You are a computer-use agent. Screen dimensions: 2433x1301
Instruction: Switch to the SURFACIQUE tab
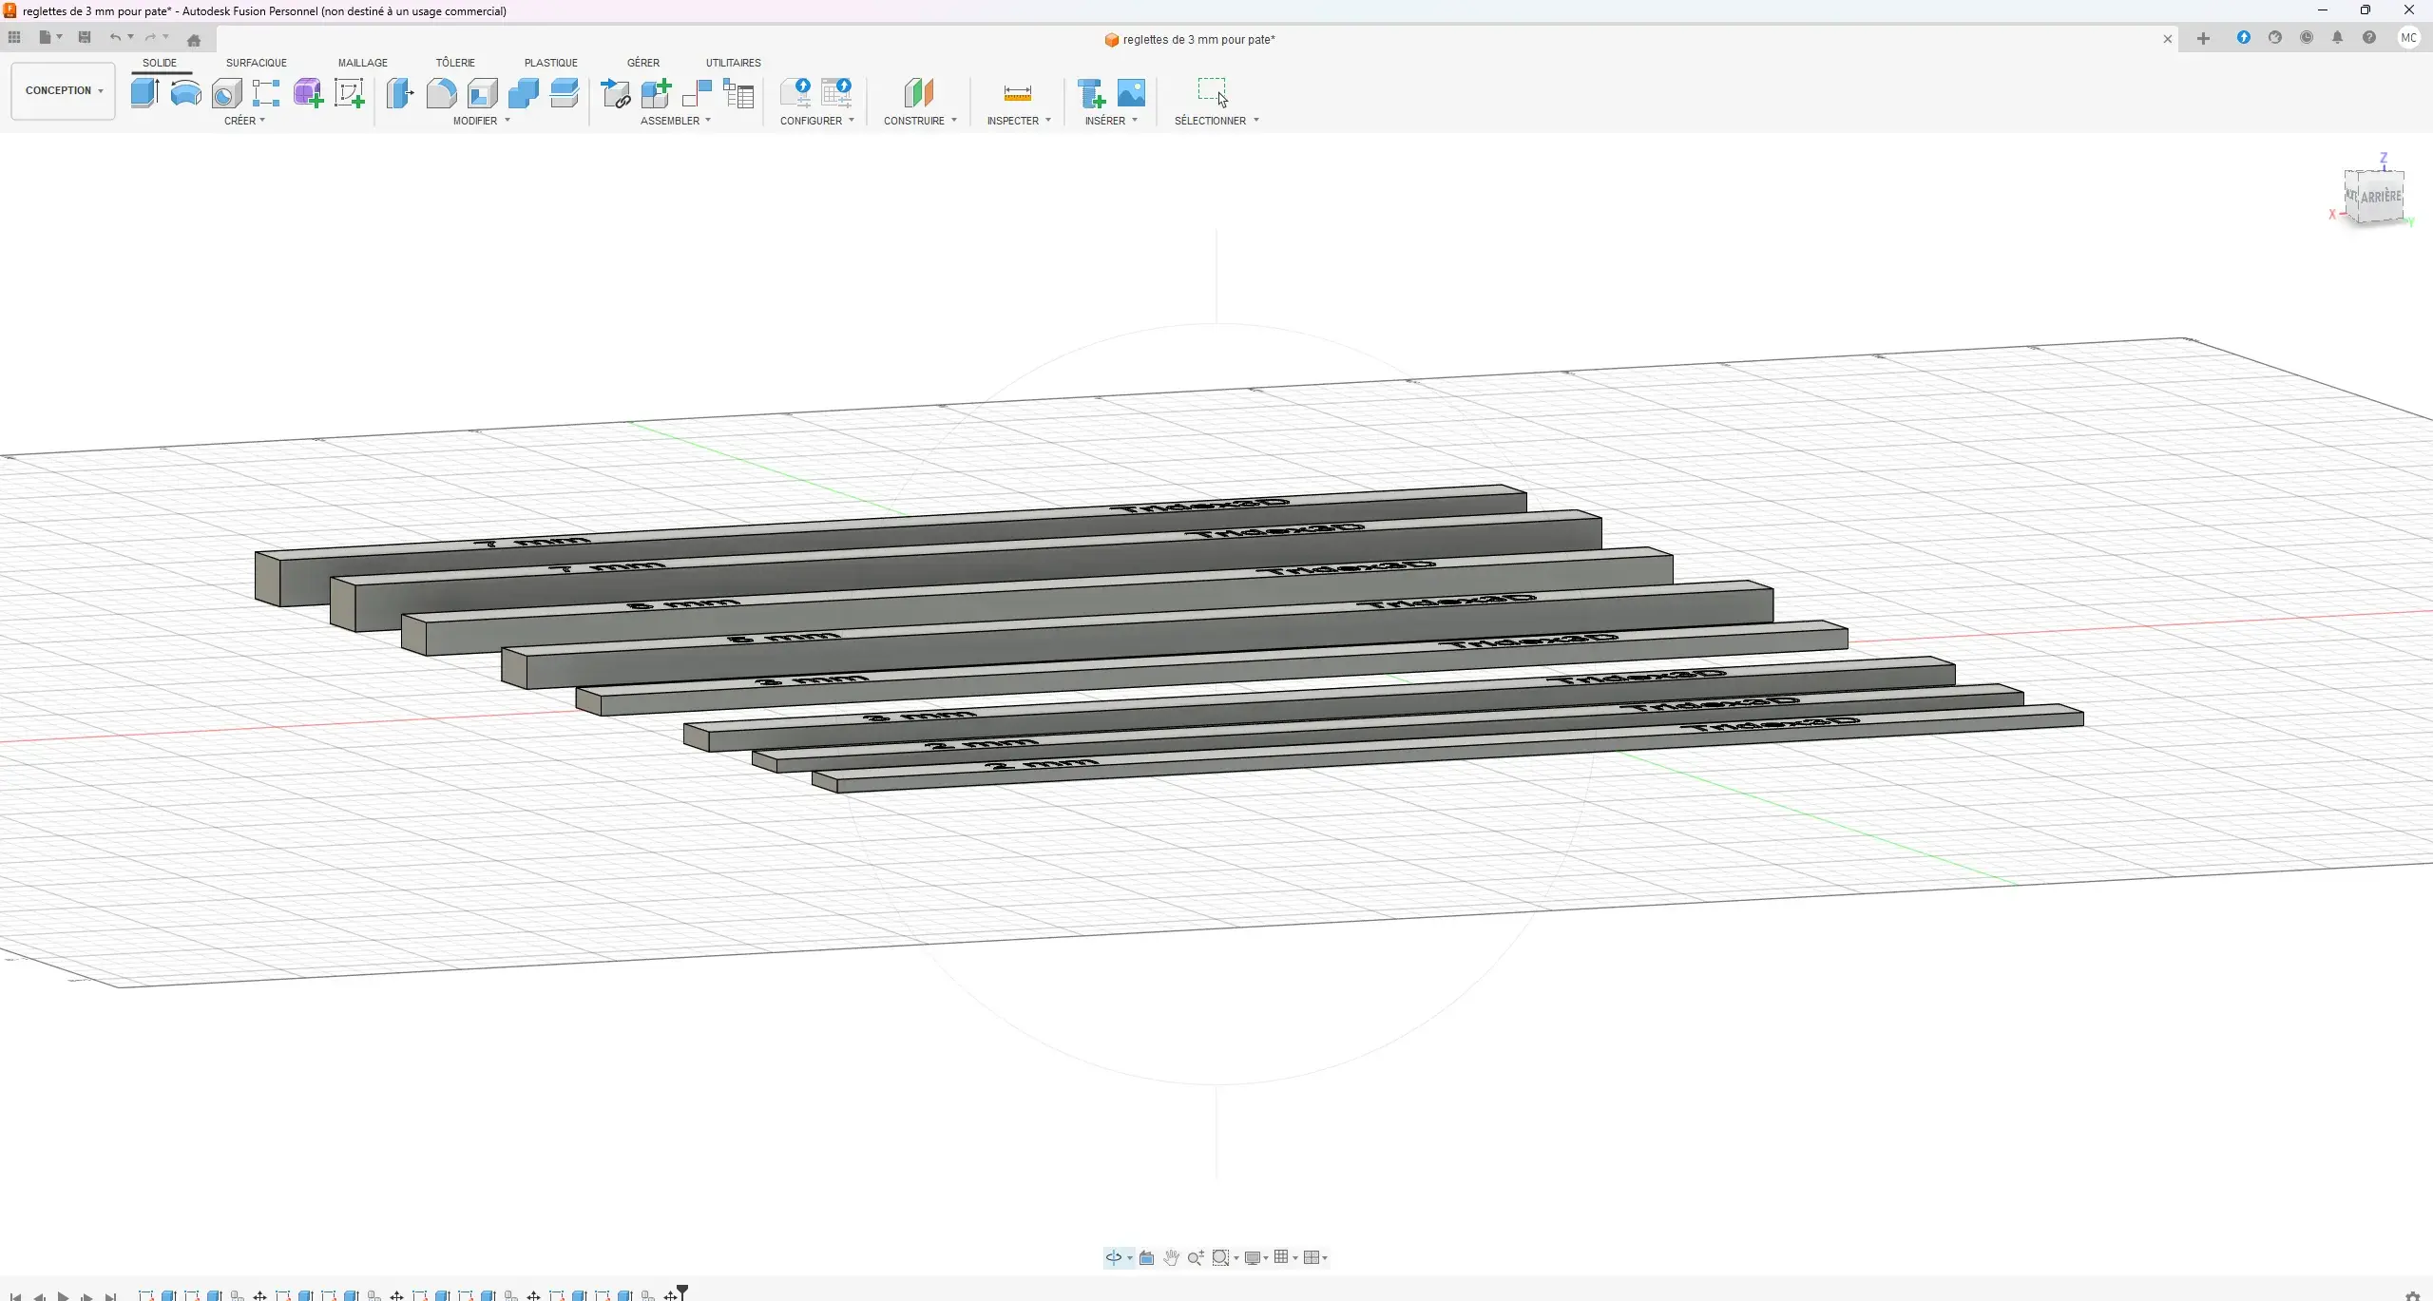tap(257, 63)
